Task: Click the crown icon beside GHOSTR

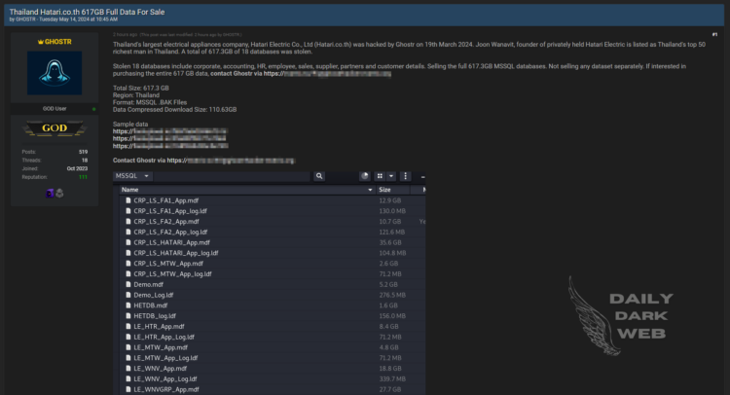Action: pos(41,42)
